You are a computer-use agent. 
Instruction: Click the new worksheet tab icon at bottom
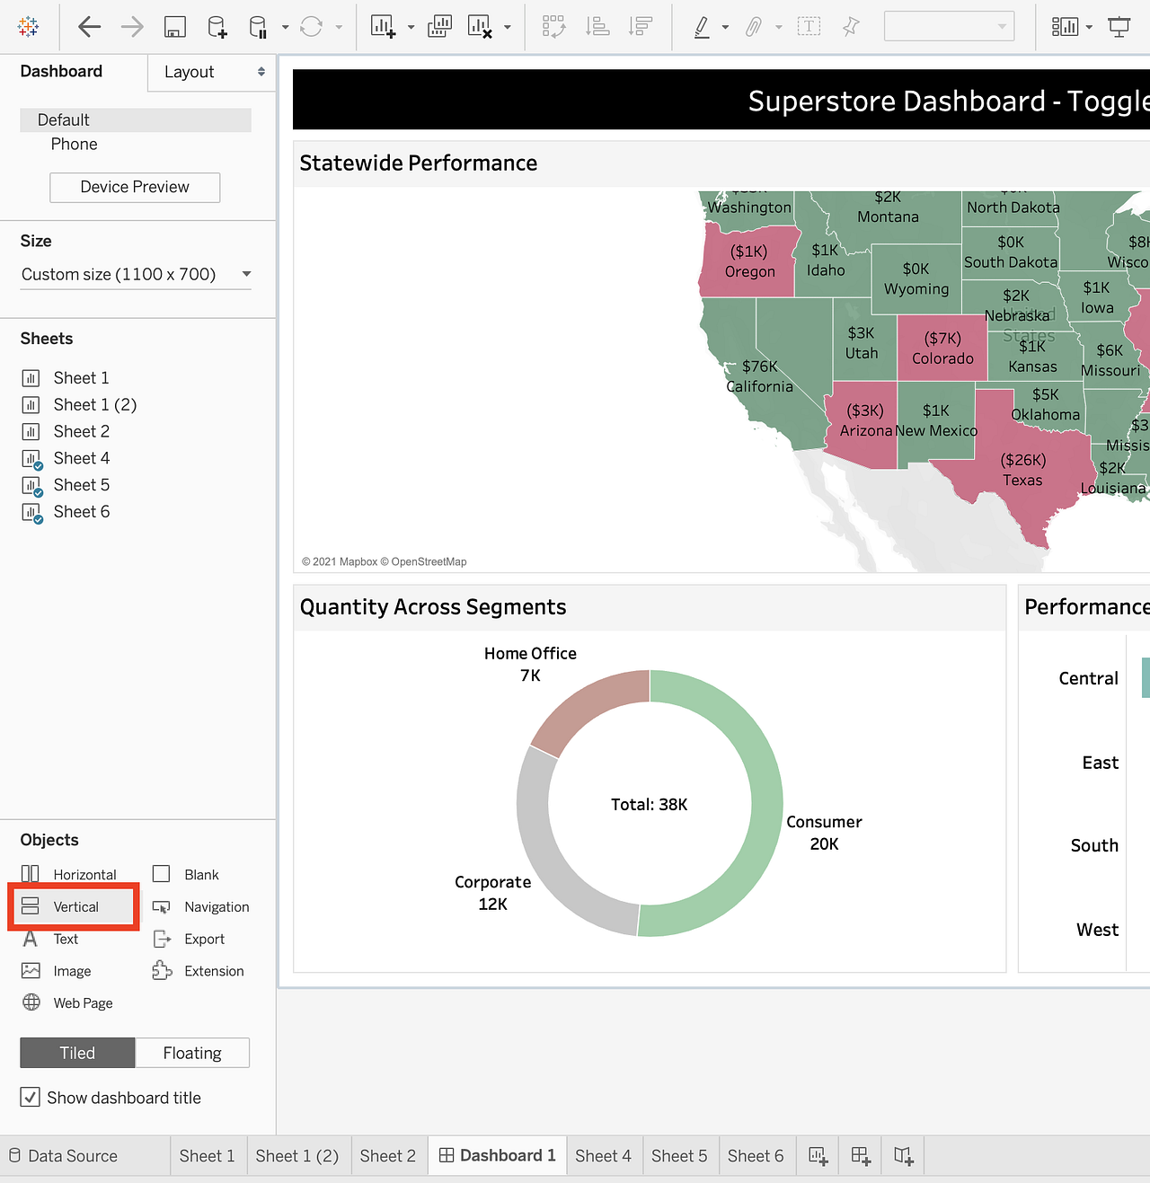coord(818,1156)
